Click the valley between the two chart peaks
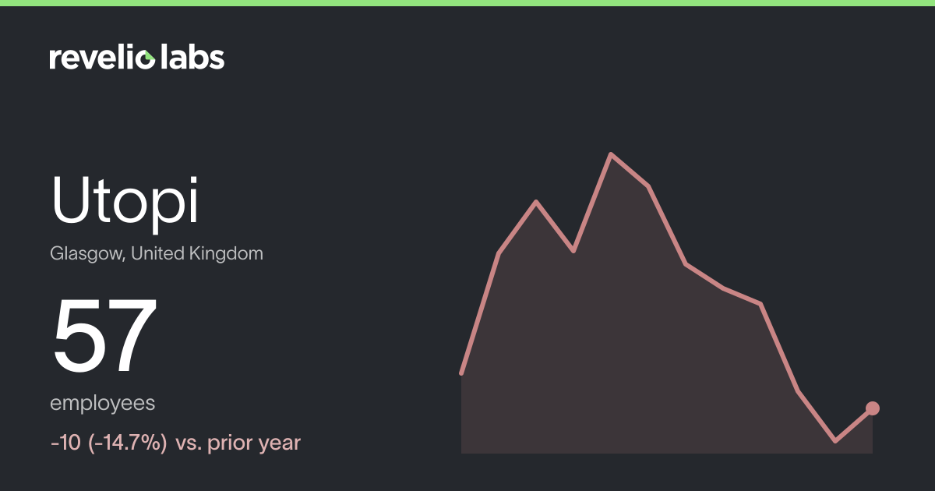Viewport: 935px width, 491px height. click(573, 251)
